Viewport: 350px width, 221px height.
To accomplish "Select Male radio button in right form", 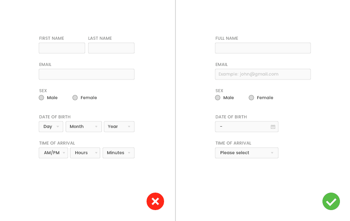I will [x=218, y=98].
